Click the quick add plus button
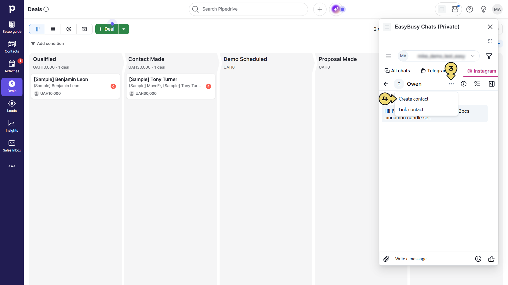508x285 pixels. point(320,9)
